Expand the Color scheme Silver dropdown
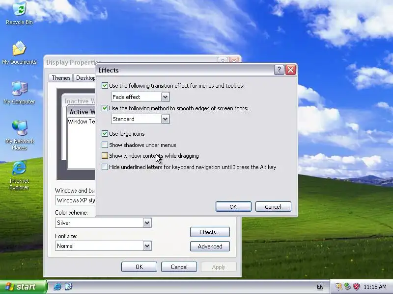 (147, 223)
